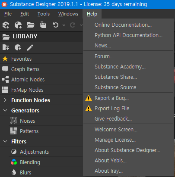Click the Undo arrow icon
Viewport: 175px width, 177px height.
55,25
